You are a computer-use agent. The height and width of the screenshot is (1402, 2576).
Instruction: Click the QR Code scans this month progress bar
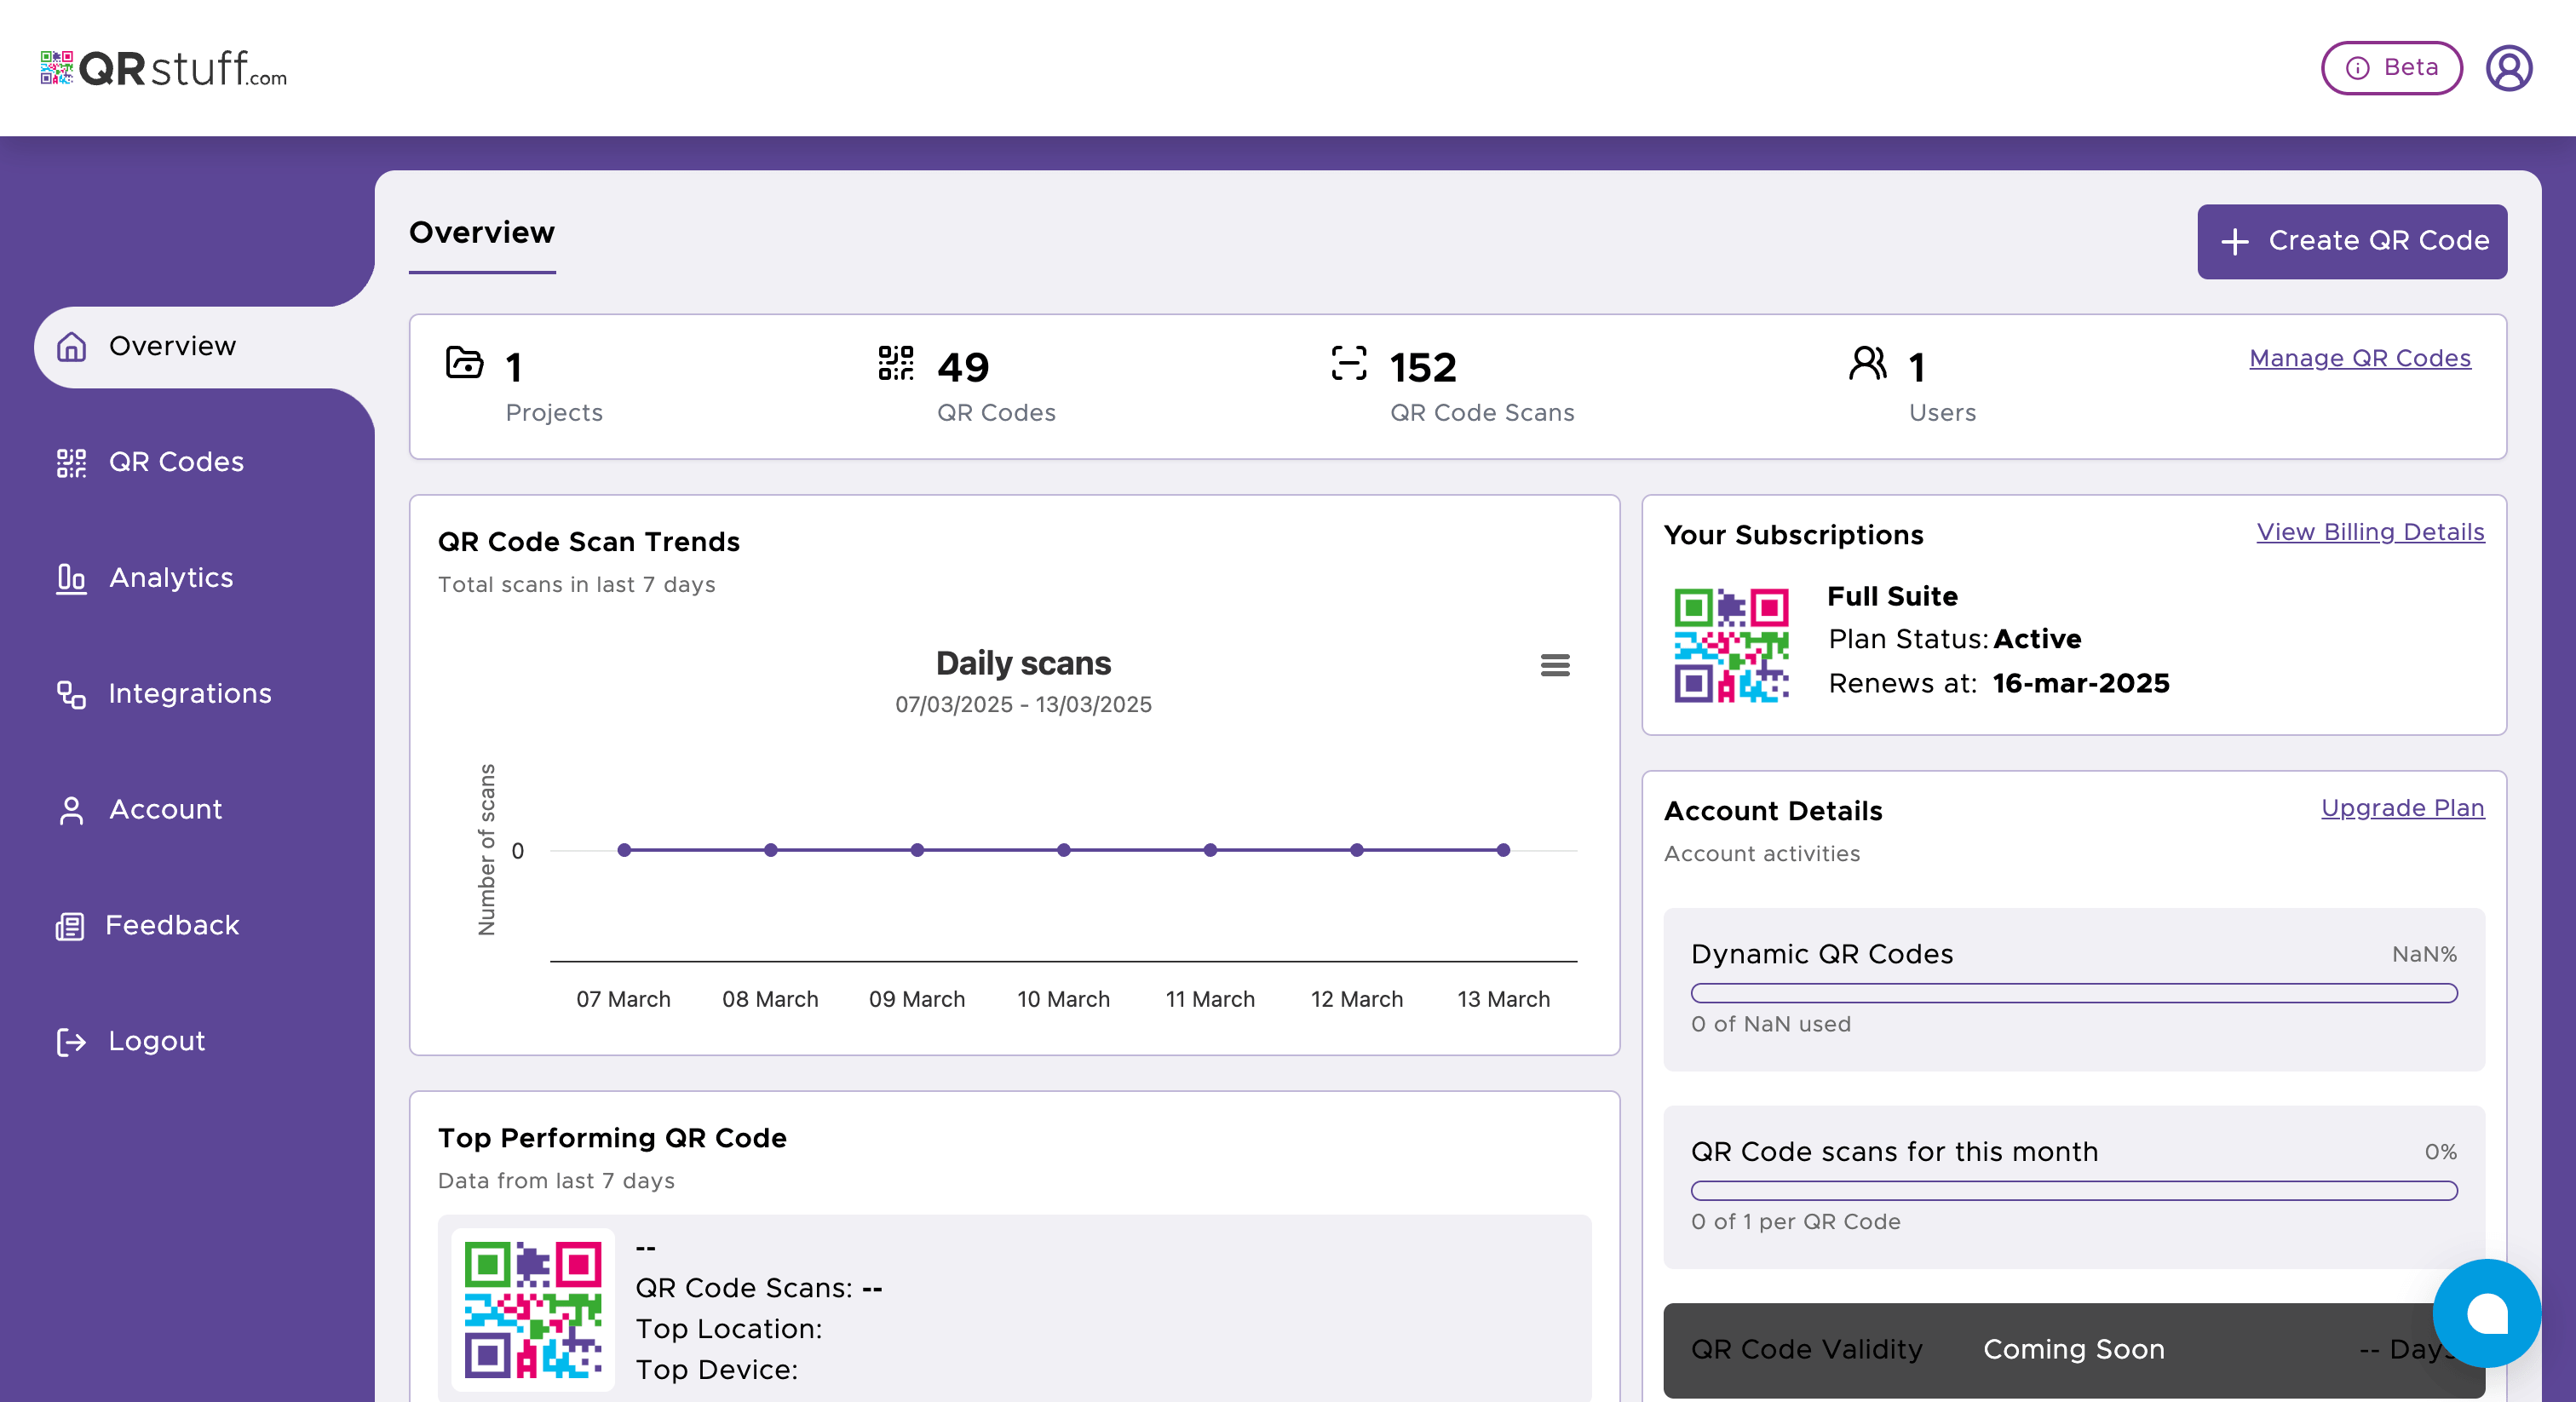[2074, 1191]
